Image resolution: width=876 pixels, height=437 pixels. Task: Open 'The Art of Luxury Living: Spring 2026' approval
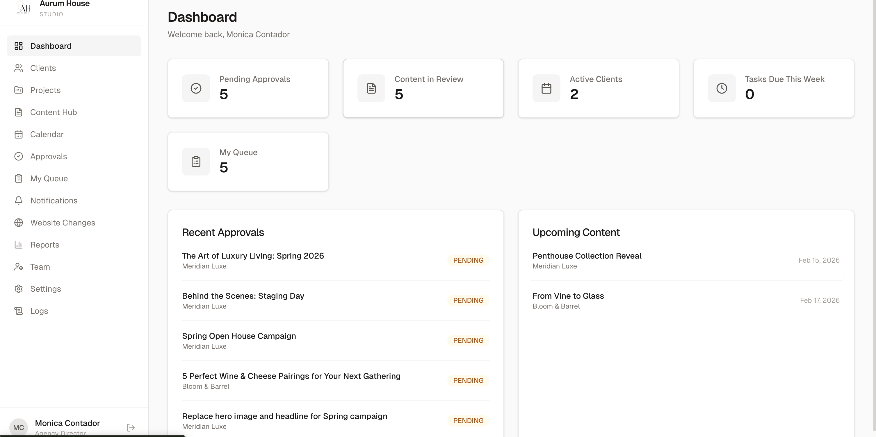pyautogui.click(x=253, y=255)
